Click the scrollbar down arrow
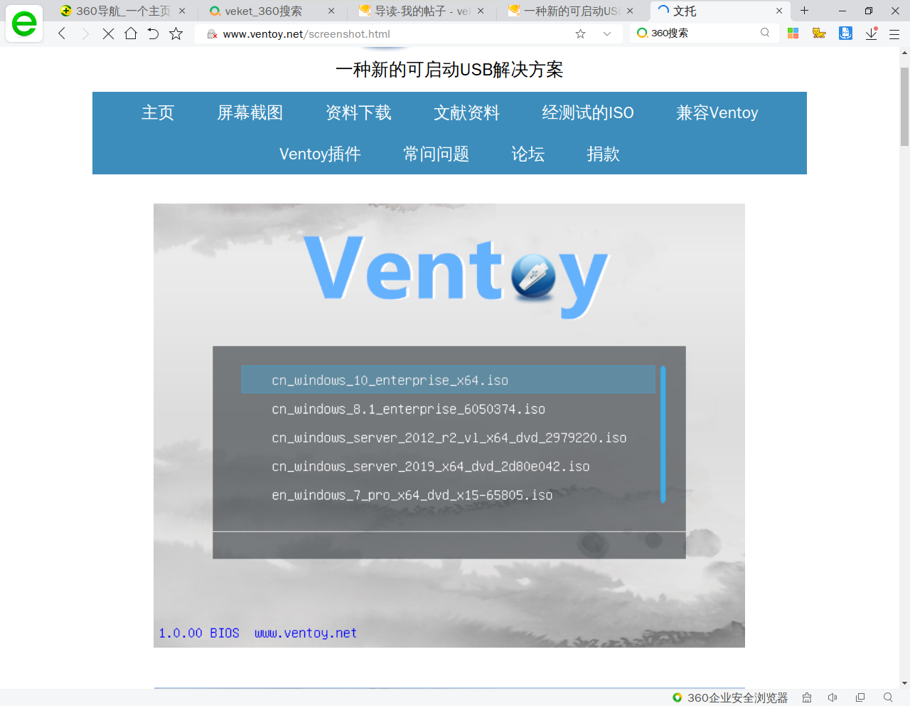 tap(904, 683)
